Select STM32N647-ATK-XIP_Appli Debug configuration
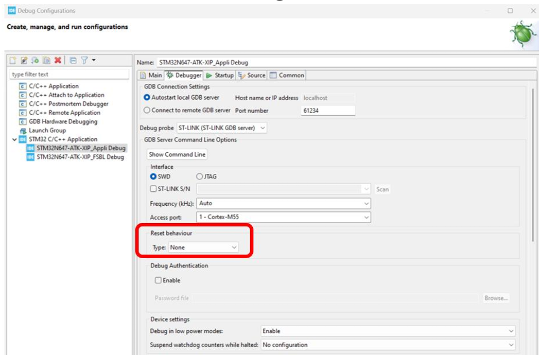Image resolution: width=541 pixels, height=358 pixels. click(x=81, y=148)
